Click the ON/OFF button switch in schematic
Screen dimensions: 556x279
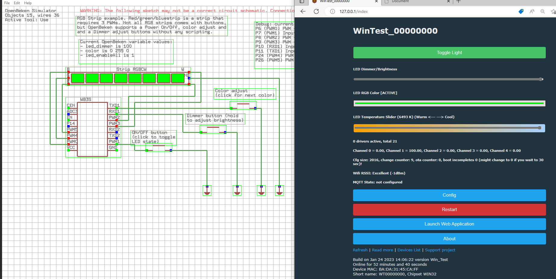pos(159,148)
